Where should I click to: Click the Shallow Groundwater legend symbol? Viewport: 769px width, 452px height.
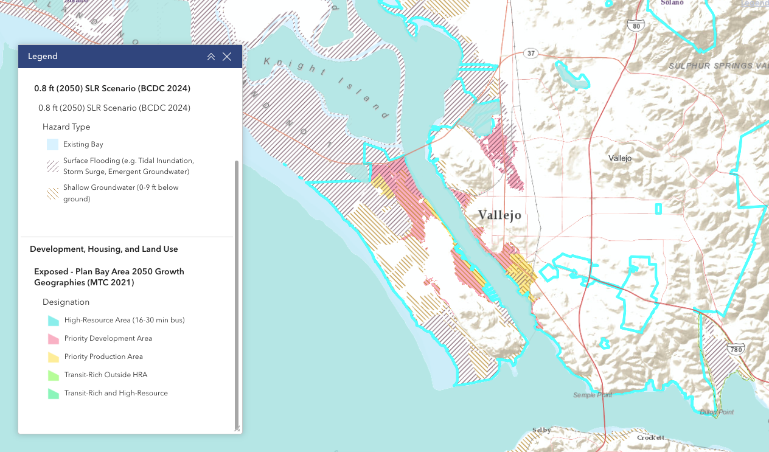[x=52, y=193]
